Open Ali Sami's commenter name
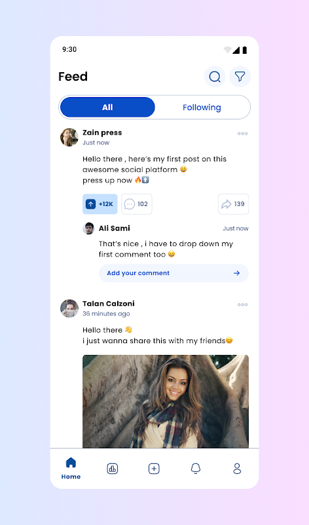The image size is (309, 525). tap(115, 228)
